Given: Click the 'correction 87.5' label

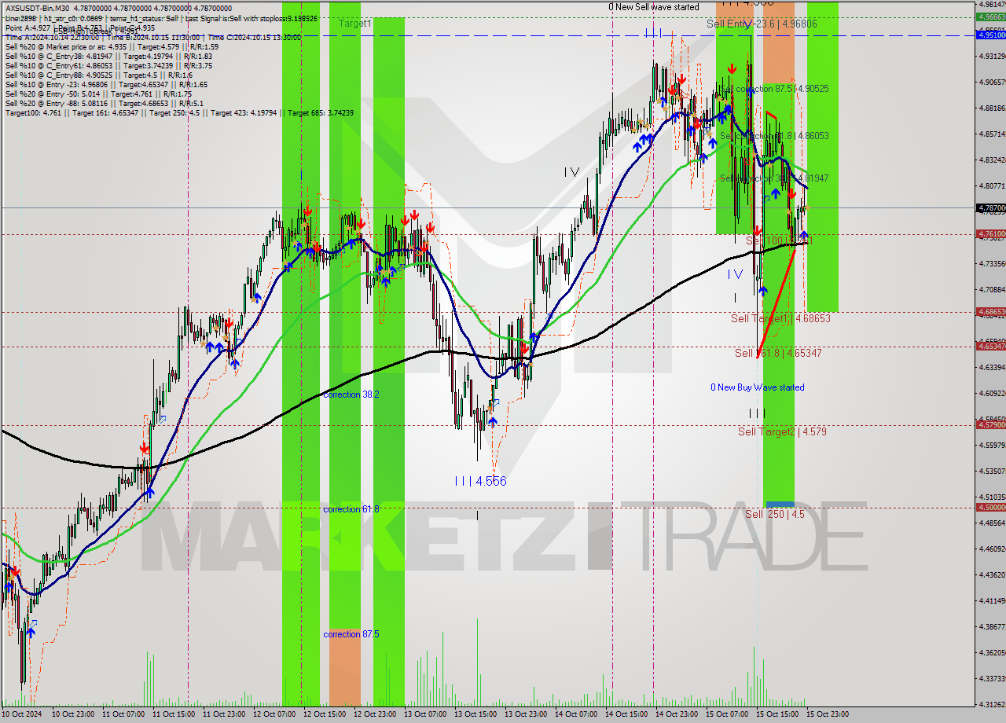Looking at the screenshot, I should pos(351,634).
